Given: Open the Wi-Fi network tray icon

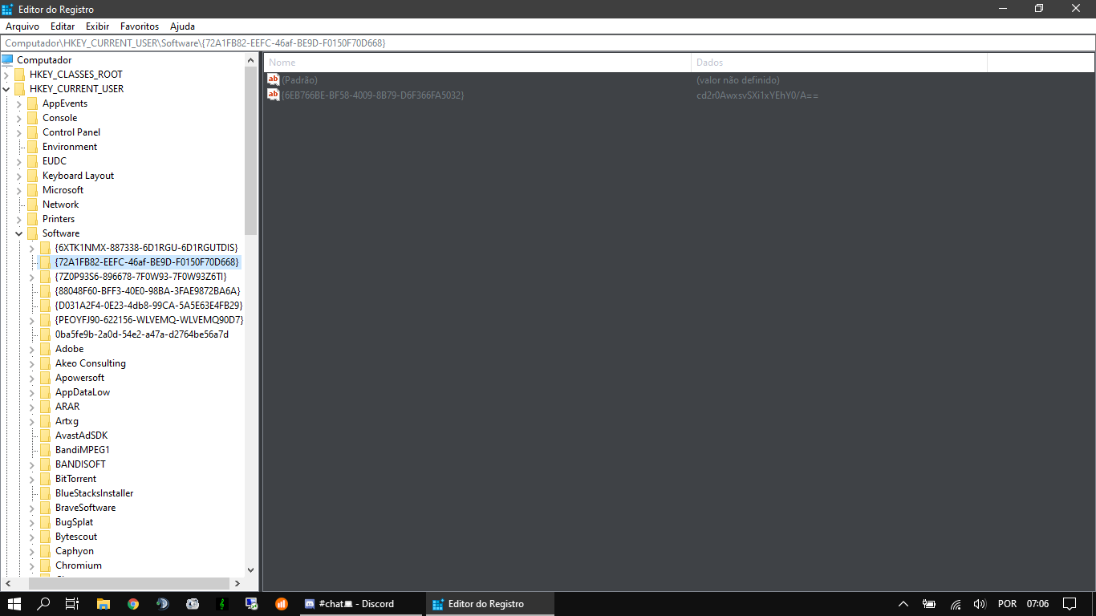Looking at the screenshot, I should point(956,604).
